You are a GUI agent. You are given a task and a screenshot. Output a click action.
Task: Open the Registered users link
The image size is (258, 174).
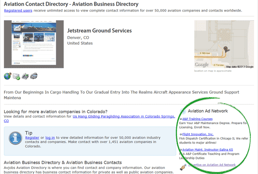18,10
